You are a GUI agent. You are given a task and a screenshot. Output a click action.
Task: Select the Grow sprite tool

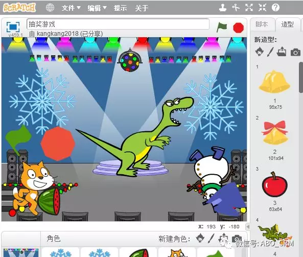click(x=249, y=8)
